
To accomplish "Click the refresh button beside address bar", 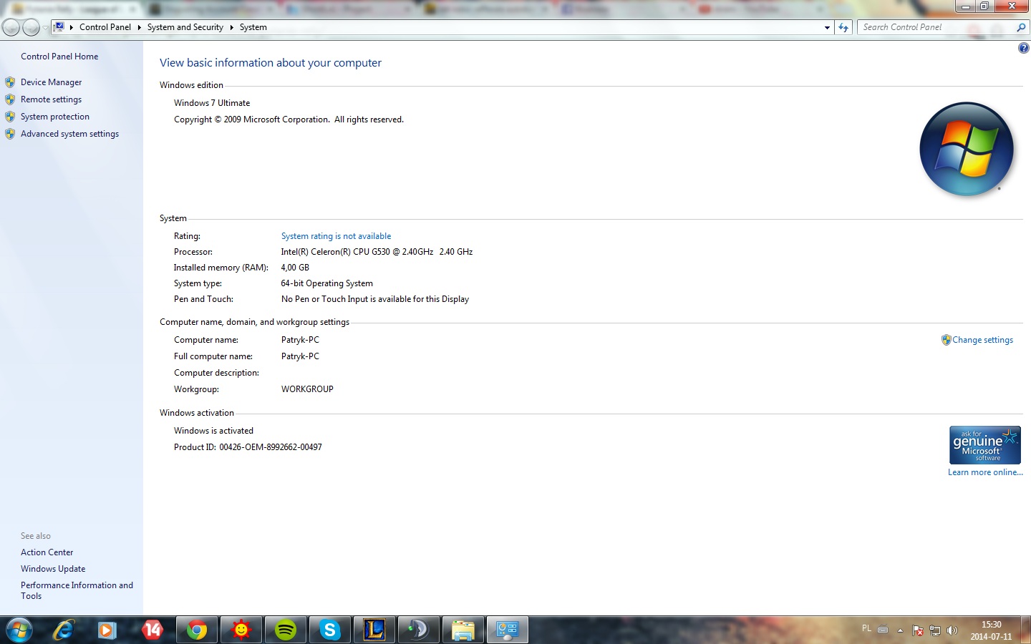I will pyautogui.click(x=843, y=27).
